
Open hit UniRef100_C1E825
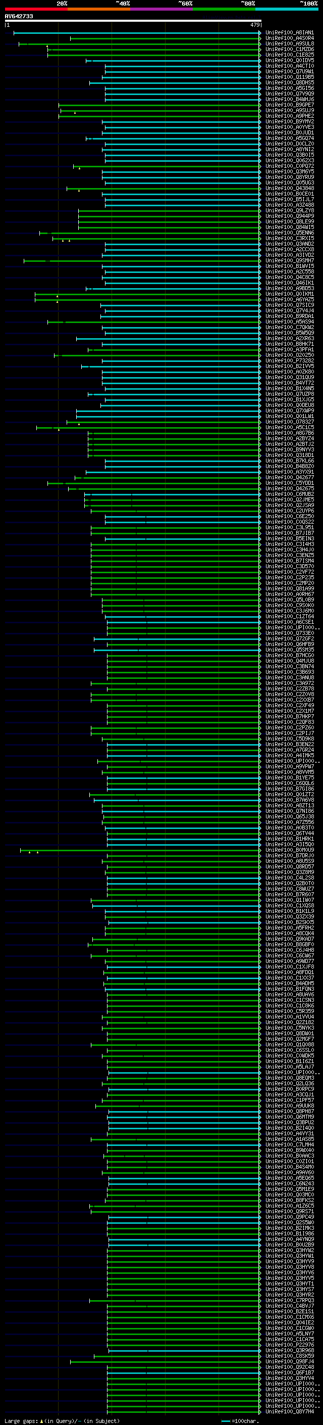tap(289, 55)
